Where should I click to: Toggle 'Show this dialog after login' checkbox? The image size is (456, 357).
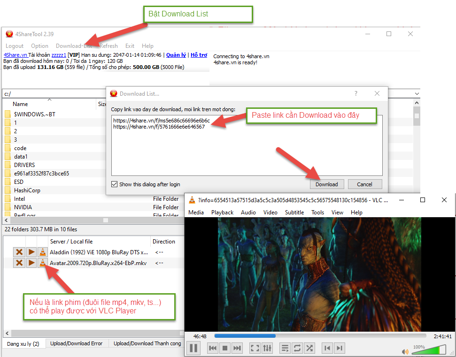(115, 184)
